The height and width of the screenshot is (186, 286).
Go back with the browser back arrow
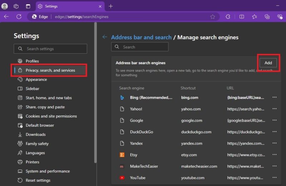(x=6, y=16)
